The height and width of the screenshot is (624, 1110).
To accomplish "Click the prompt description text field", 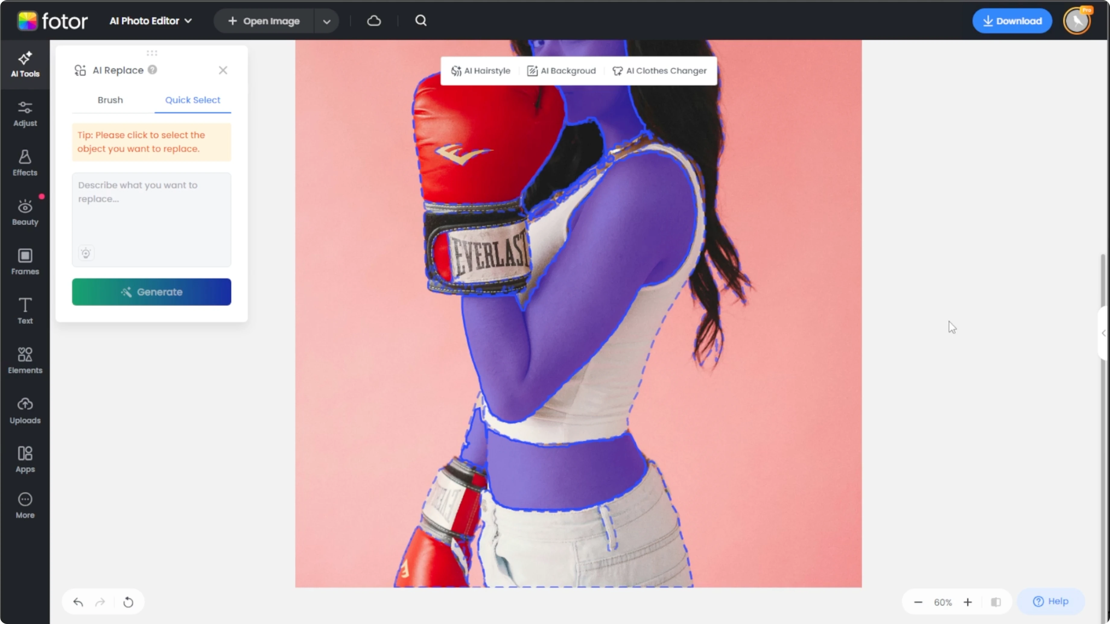I will pyautogui.click(x=152, y=220).
